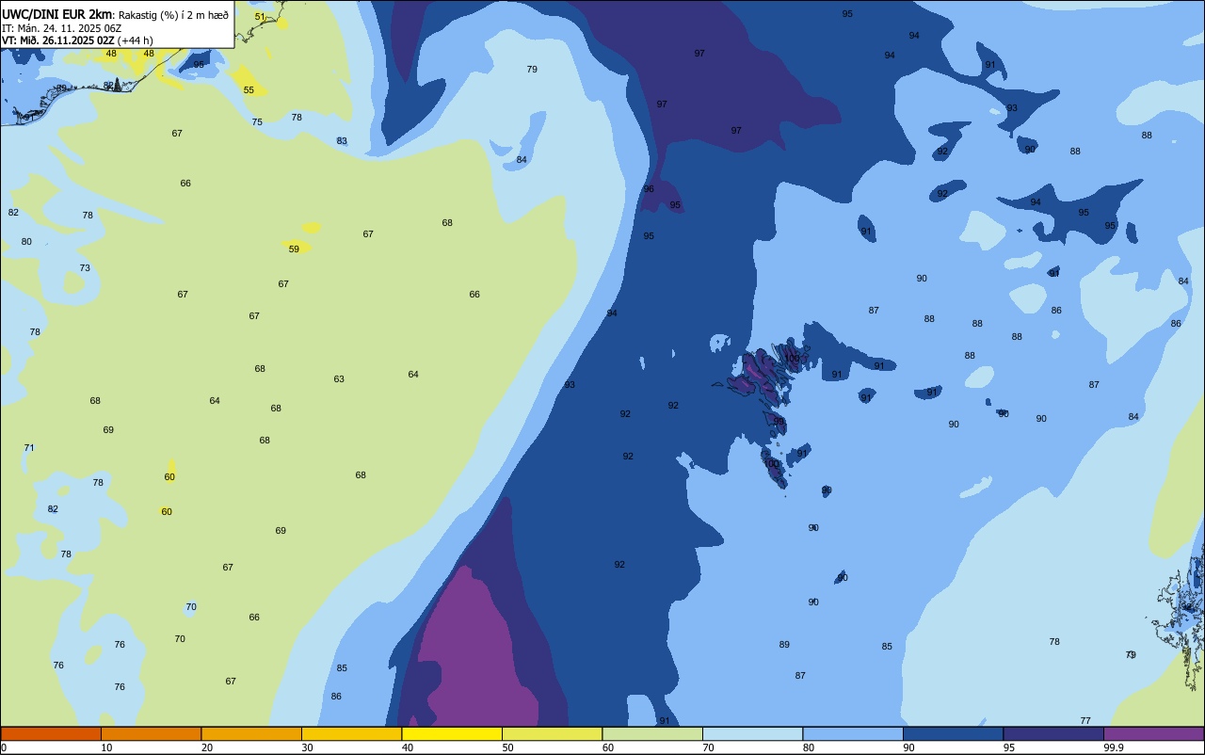Viewport: 1205px width, 755px height.
Task: Click the pale blue 70–80 legend swatch
Action: pyautogui.click(x=752, y=733)
